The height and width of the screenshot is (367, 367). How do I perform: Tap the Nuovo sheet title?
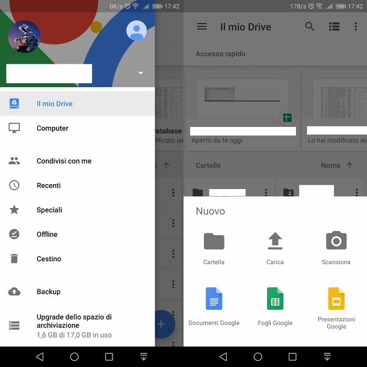point(210,211)
